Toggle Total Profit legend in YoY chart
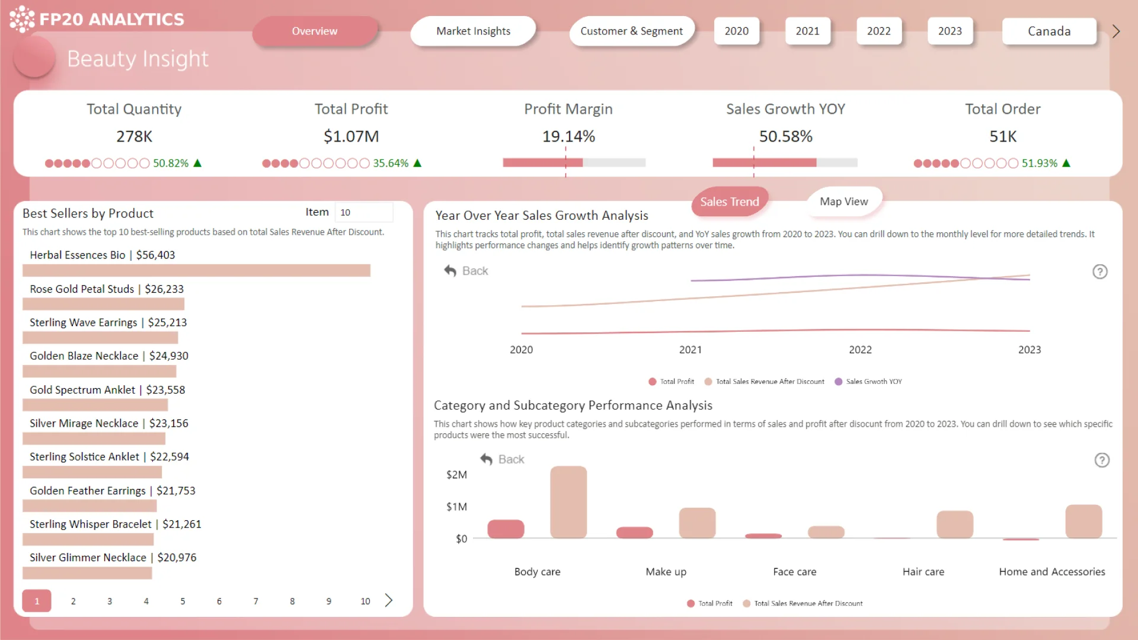The image size is (1138, 640). (671, 382)
